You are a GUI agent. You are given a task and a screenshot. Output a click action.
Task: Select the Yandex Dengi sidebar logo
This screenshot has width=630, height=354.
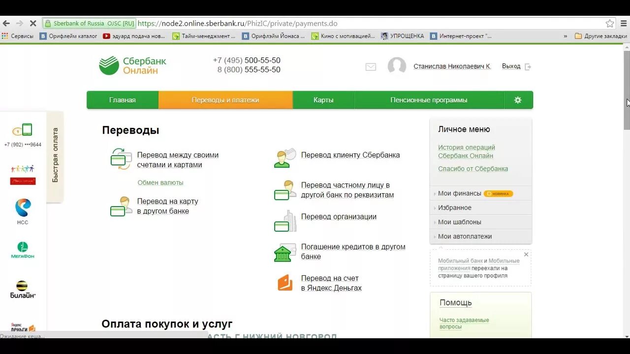(x=23, y=327)
